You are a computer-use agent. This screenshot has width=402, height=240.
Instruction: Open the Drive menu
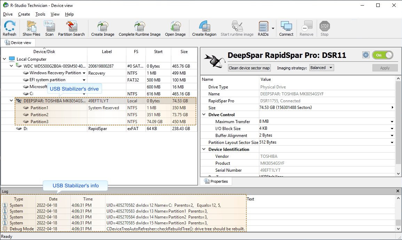coord(8,14)
